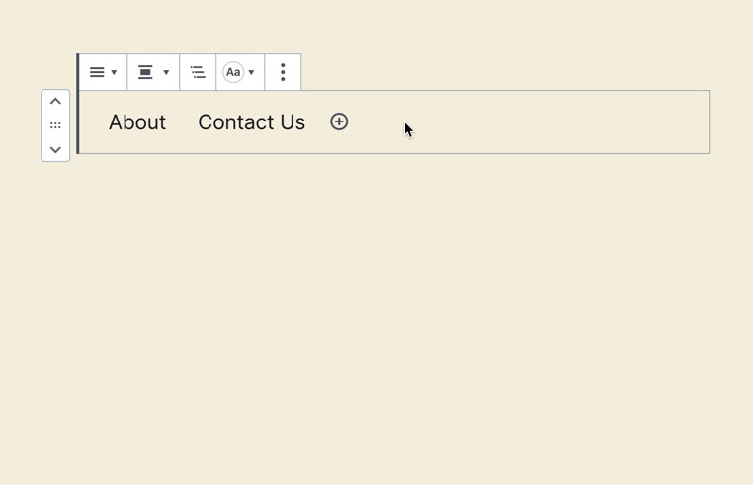
Task: Open the block type dropdown arrow
Action: coord(115,72)
